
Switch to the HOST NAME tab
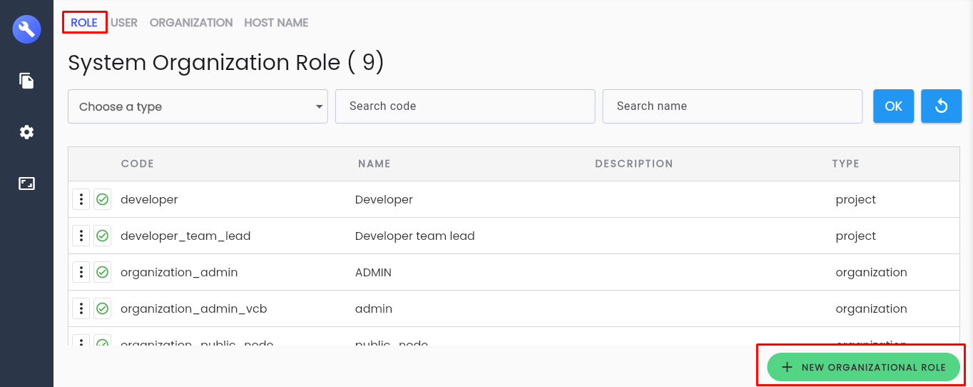click(276, 23)
